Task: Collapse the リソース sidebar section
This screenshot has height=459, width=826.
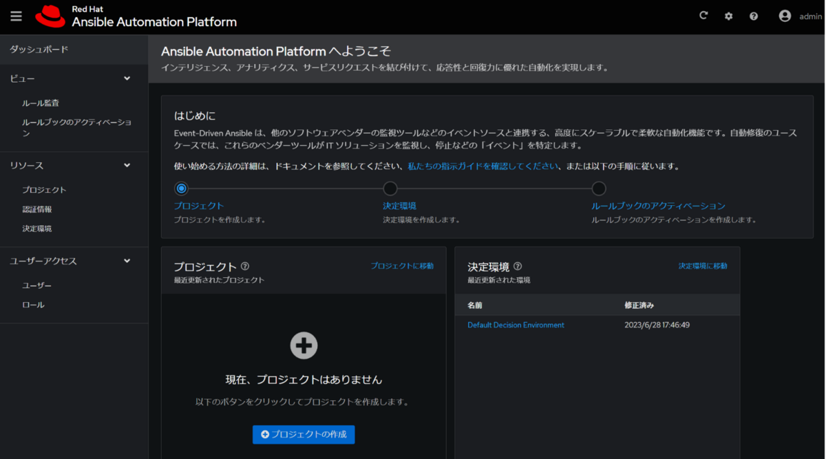Action: pyautogui.click(x=127, y=165)
